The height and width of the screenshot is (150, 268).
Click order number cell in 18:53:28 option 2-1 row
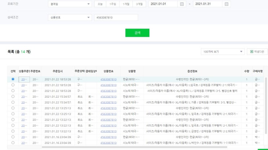[x=35, y=85]
